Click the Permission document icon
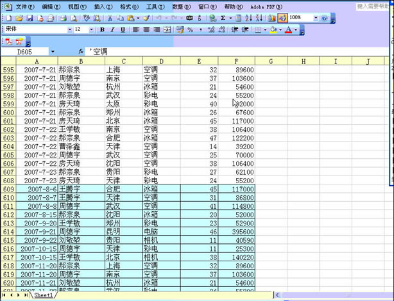Viewport: 394px width, 301px height. pos(40,18)
